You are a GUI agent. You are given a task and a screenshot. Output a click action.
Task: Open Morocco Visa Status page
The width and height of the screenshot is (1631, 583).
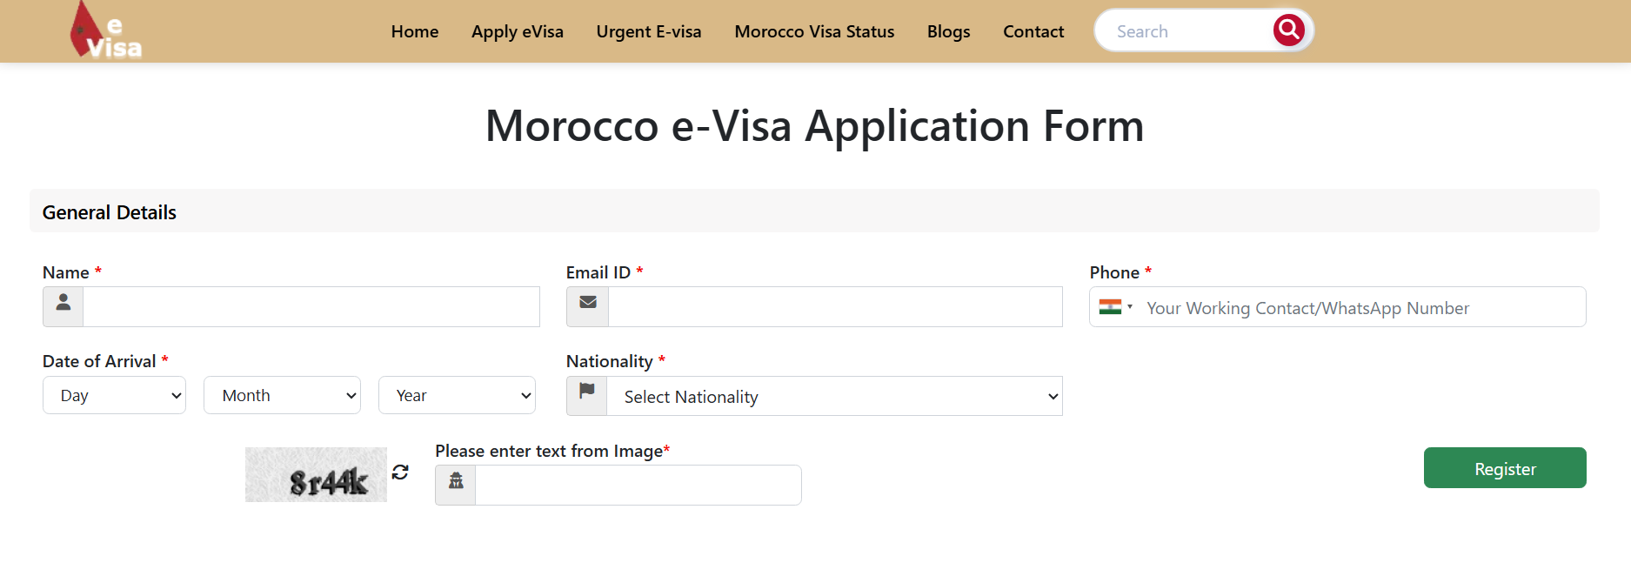814,31
